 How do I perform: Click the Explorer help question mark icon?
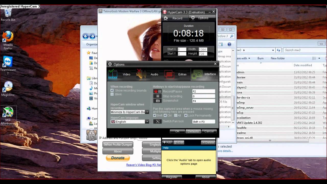[x=229, y=44]
